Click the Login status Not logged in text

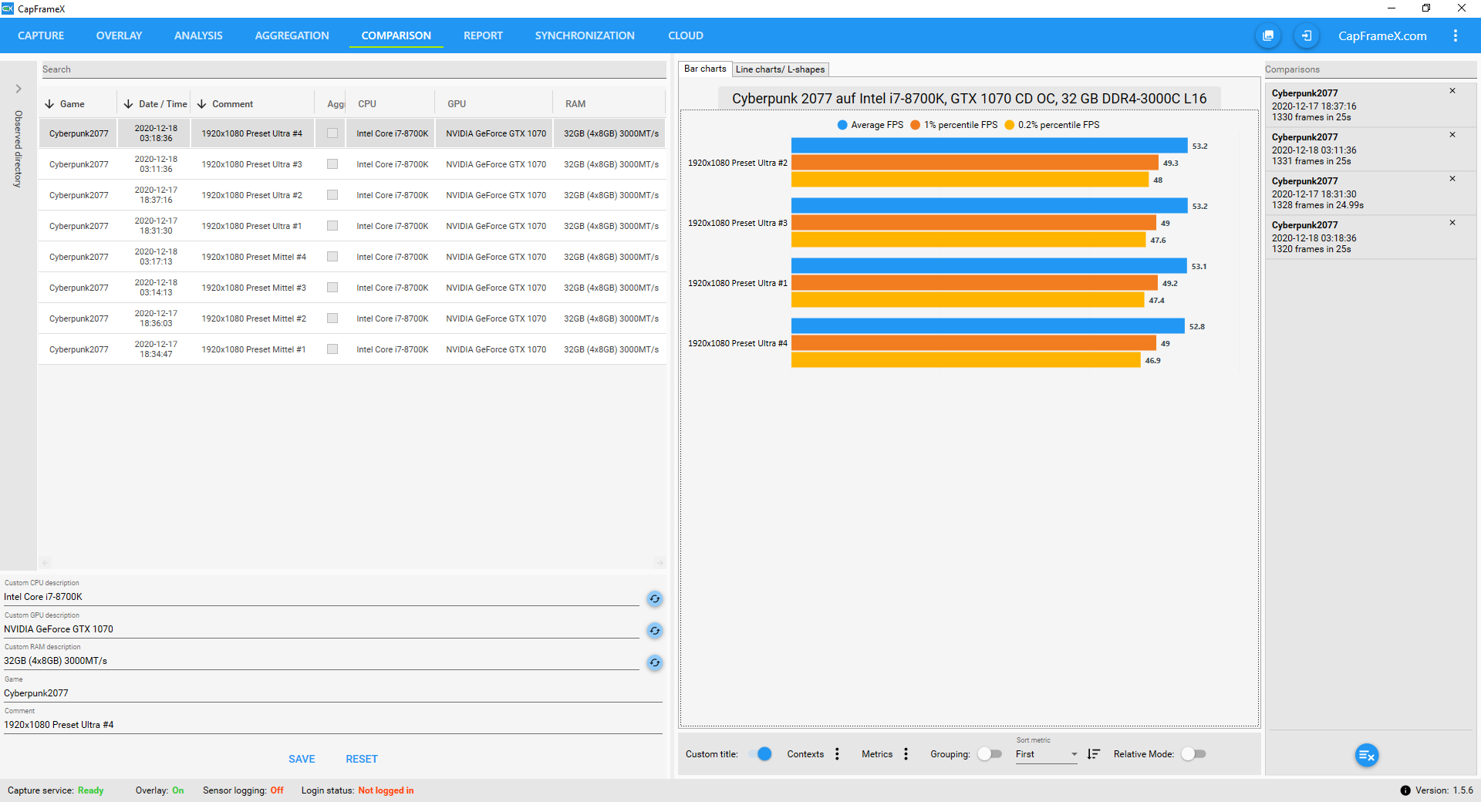(386, 790)
